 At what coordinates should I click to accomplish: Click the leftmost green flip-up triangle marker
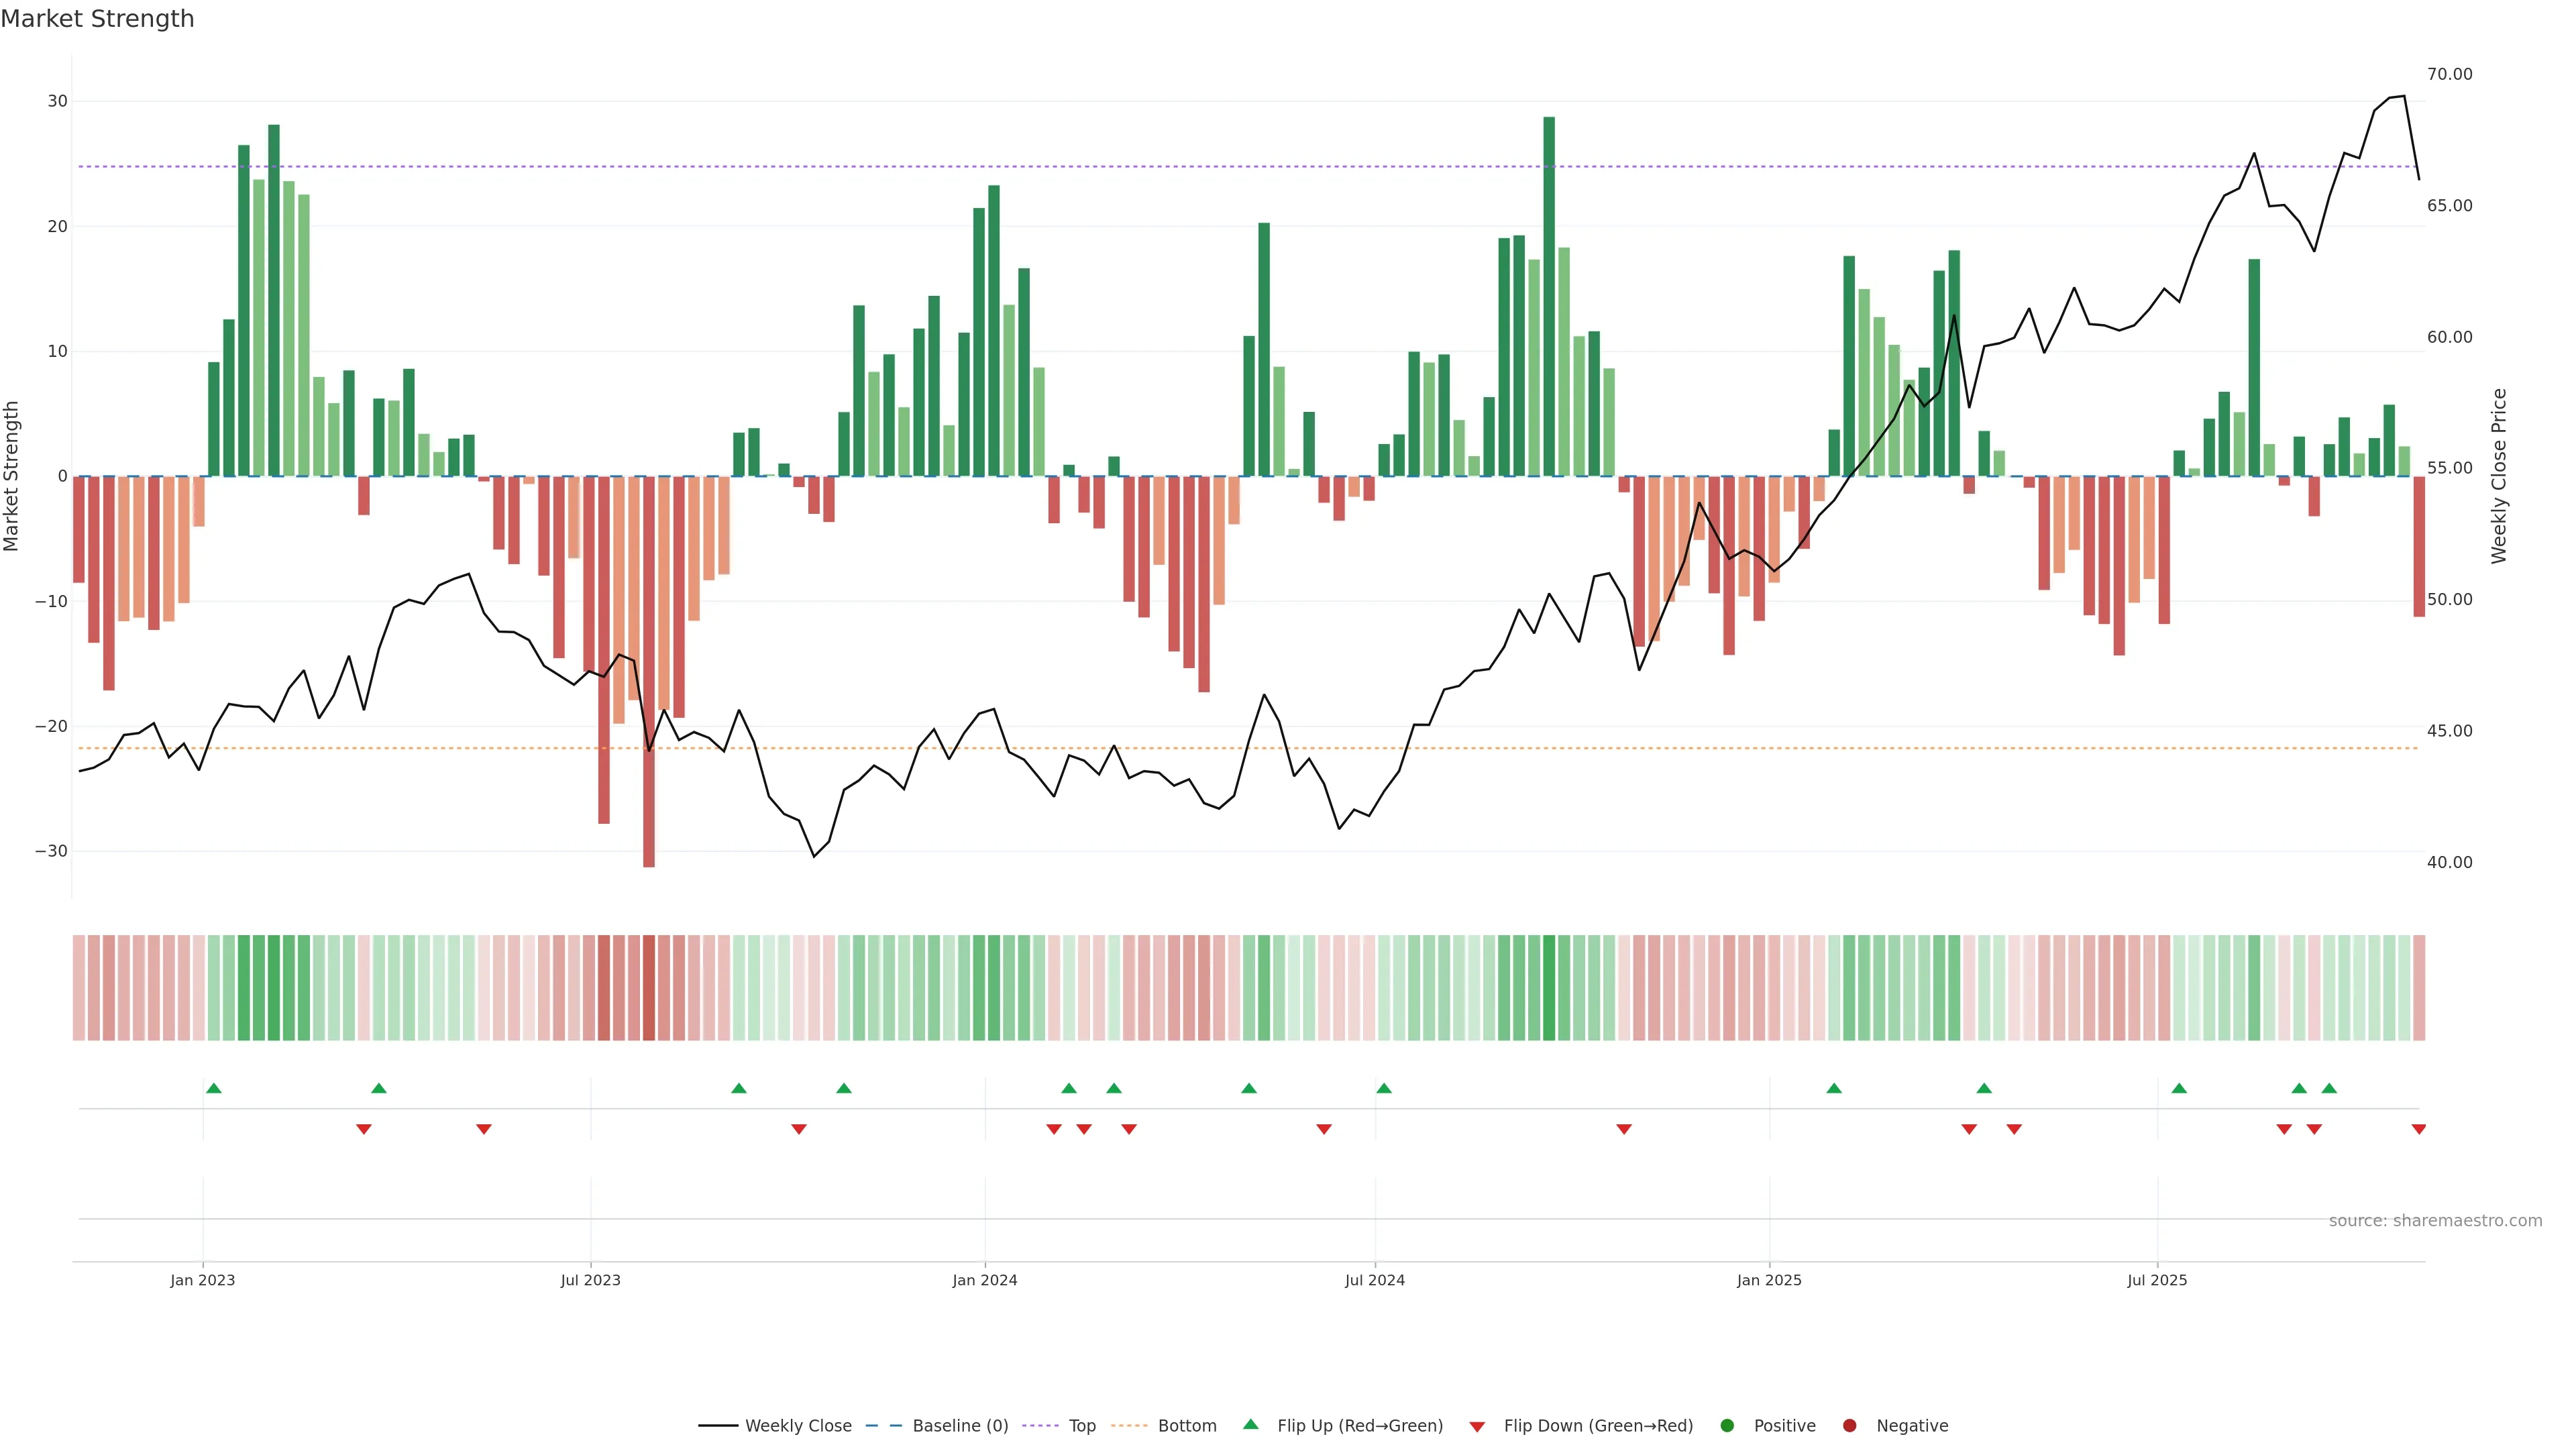213,1088
